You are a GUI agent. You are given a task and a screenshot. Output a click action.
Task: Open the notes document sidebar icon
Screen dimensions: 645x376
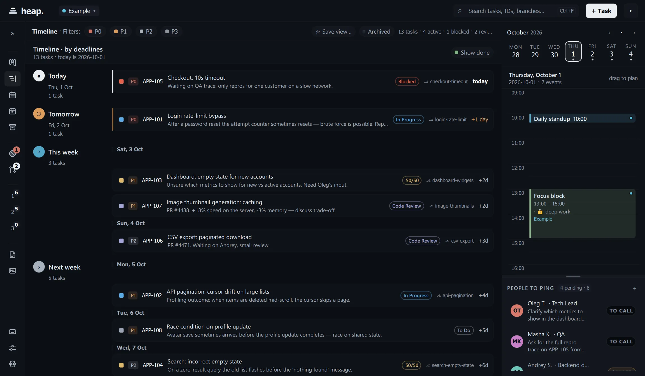pos(13,255)
